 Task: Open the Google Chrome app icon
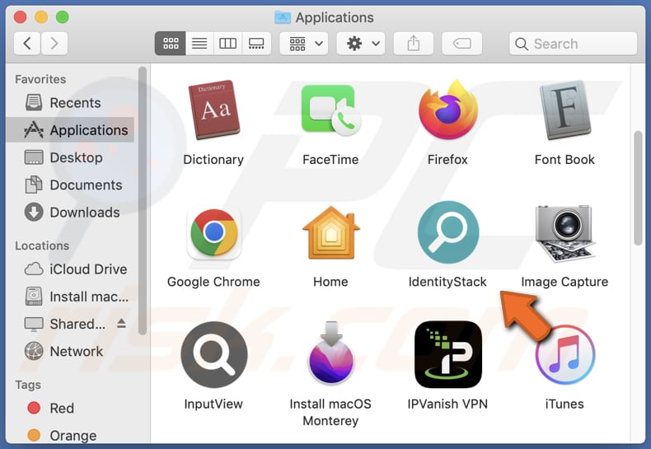(x=213, y=233)
